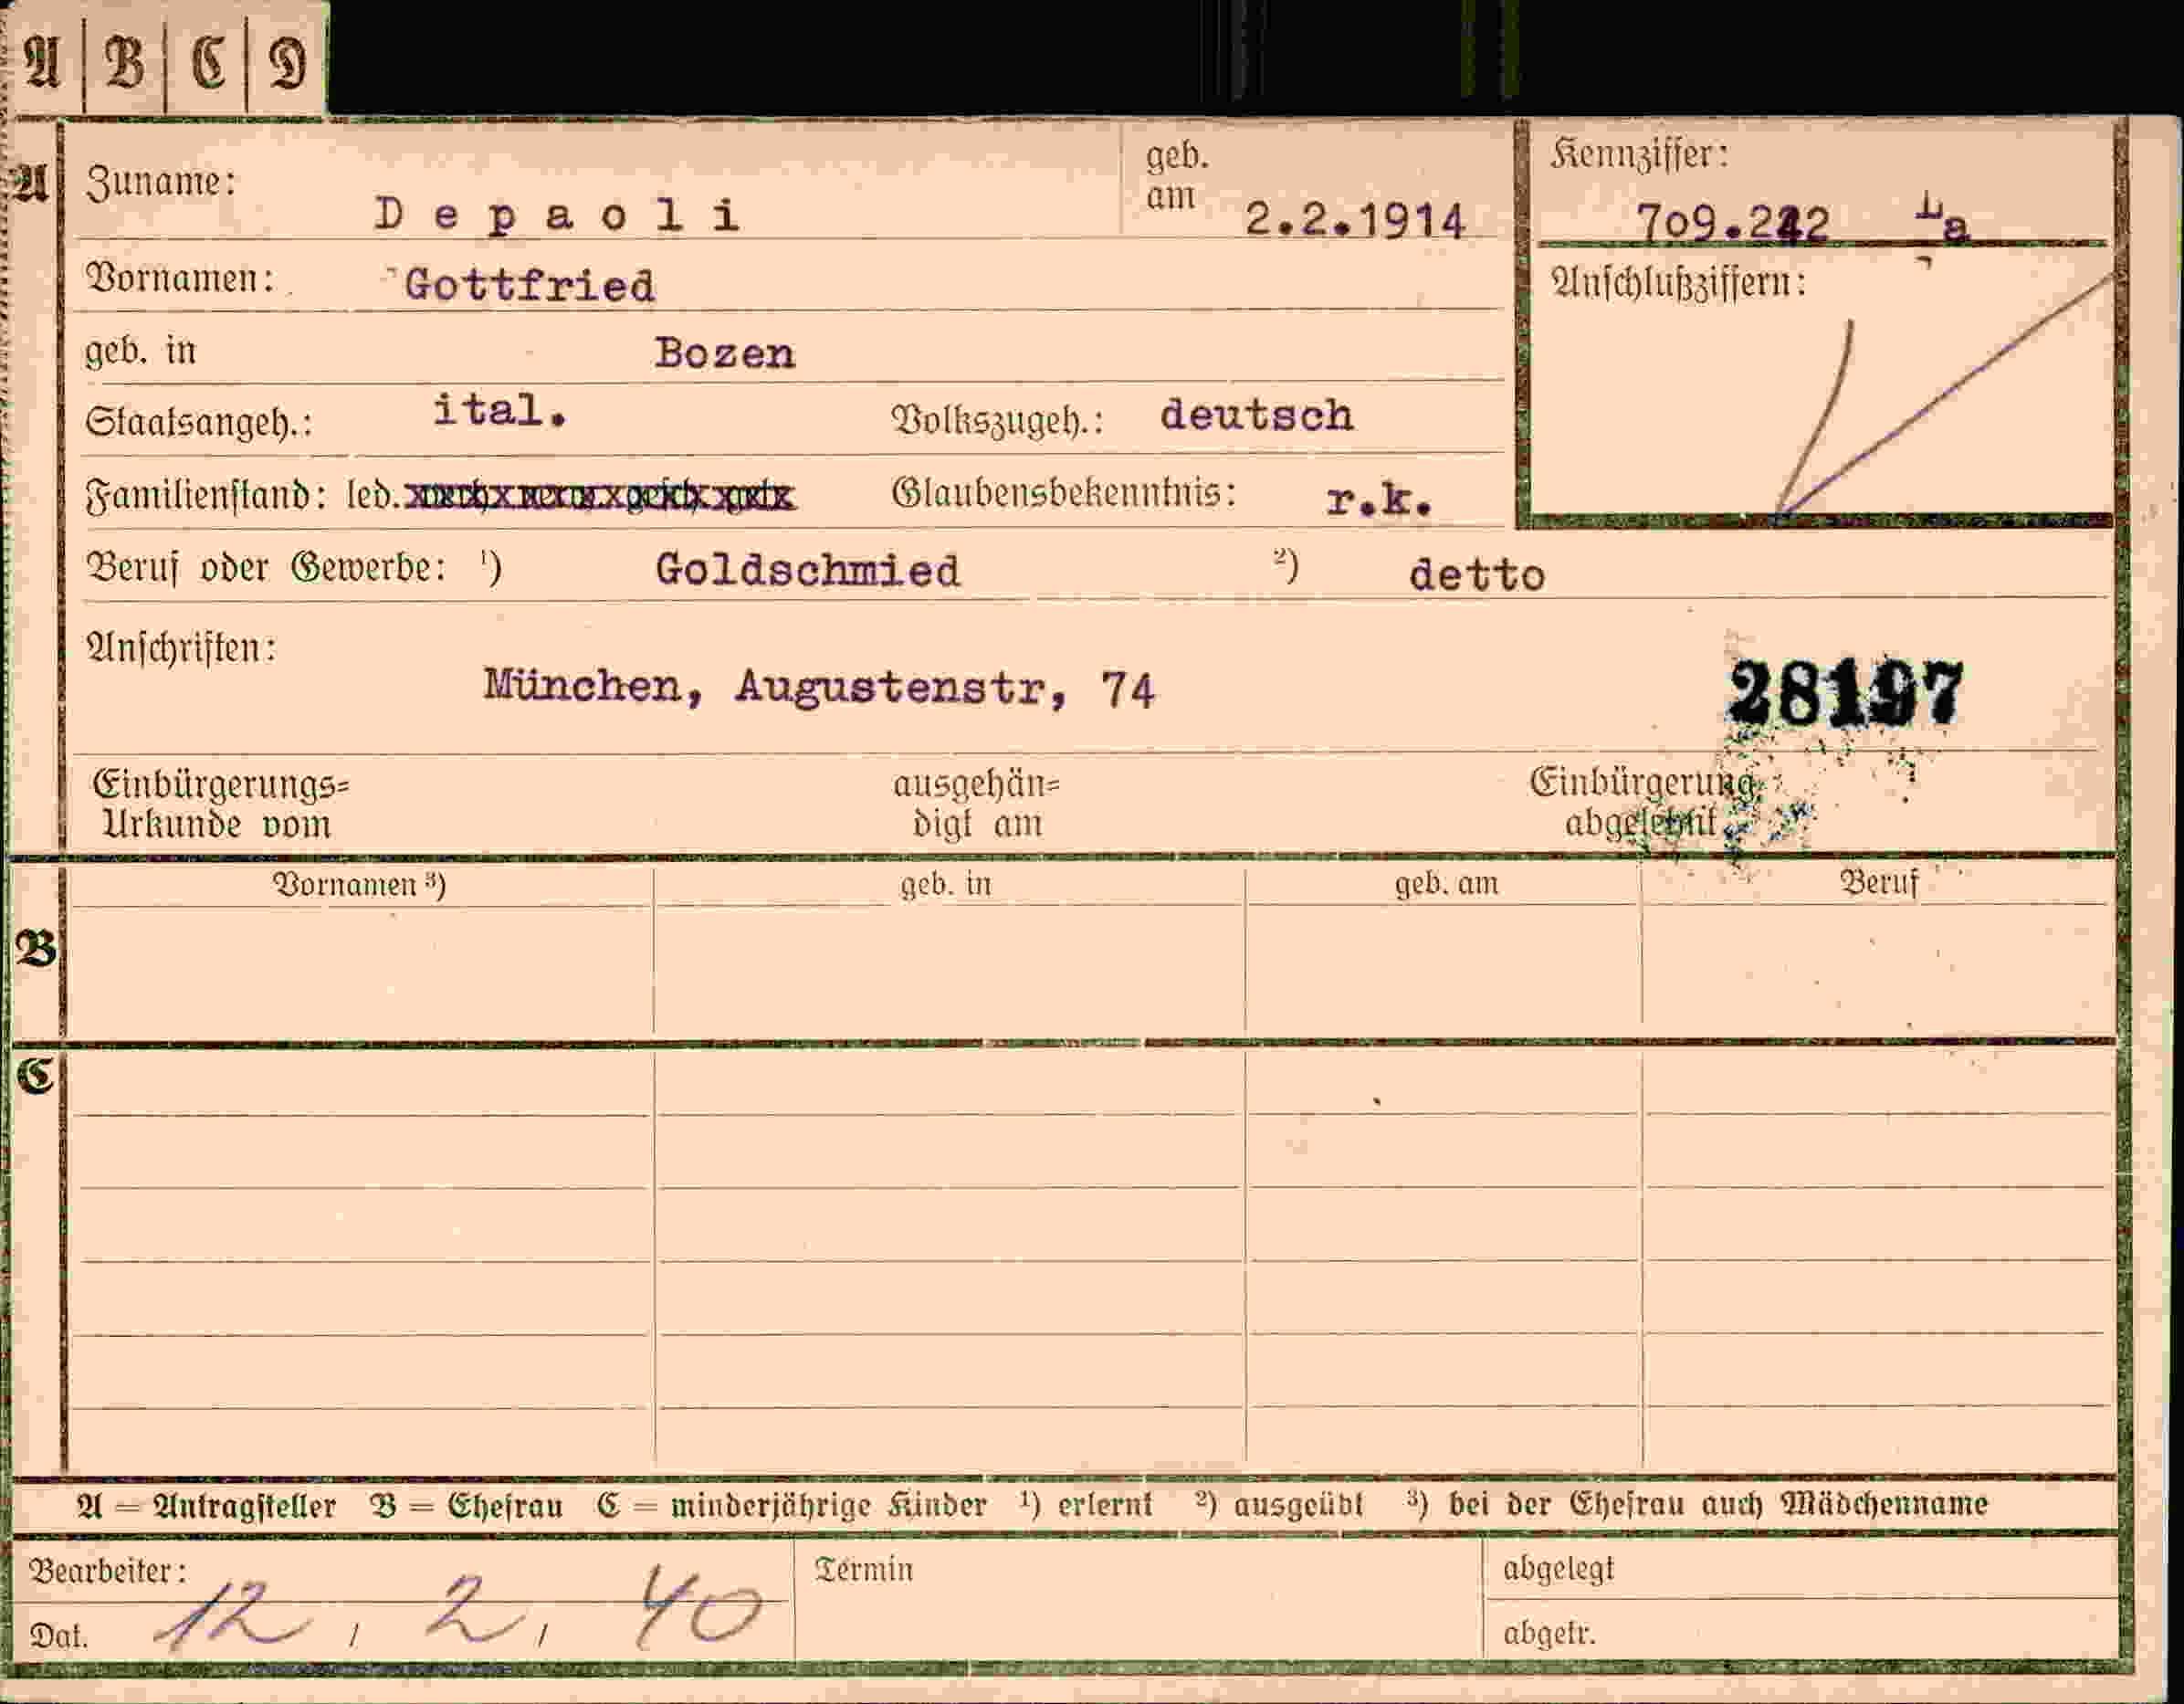Click the footnote "2) ausgeübt"
Screen dimensions: 2184x1704
[1279, 1504]
